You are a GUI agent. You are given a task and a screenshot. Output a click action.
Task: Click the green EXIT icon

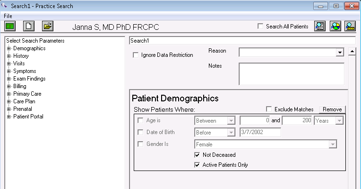10,26
